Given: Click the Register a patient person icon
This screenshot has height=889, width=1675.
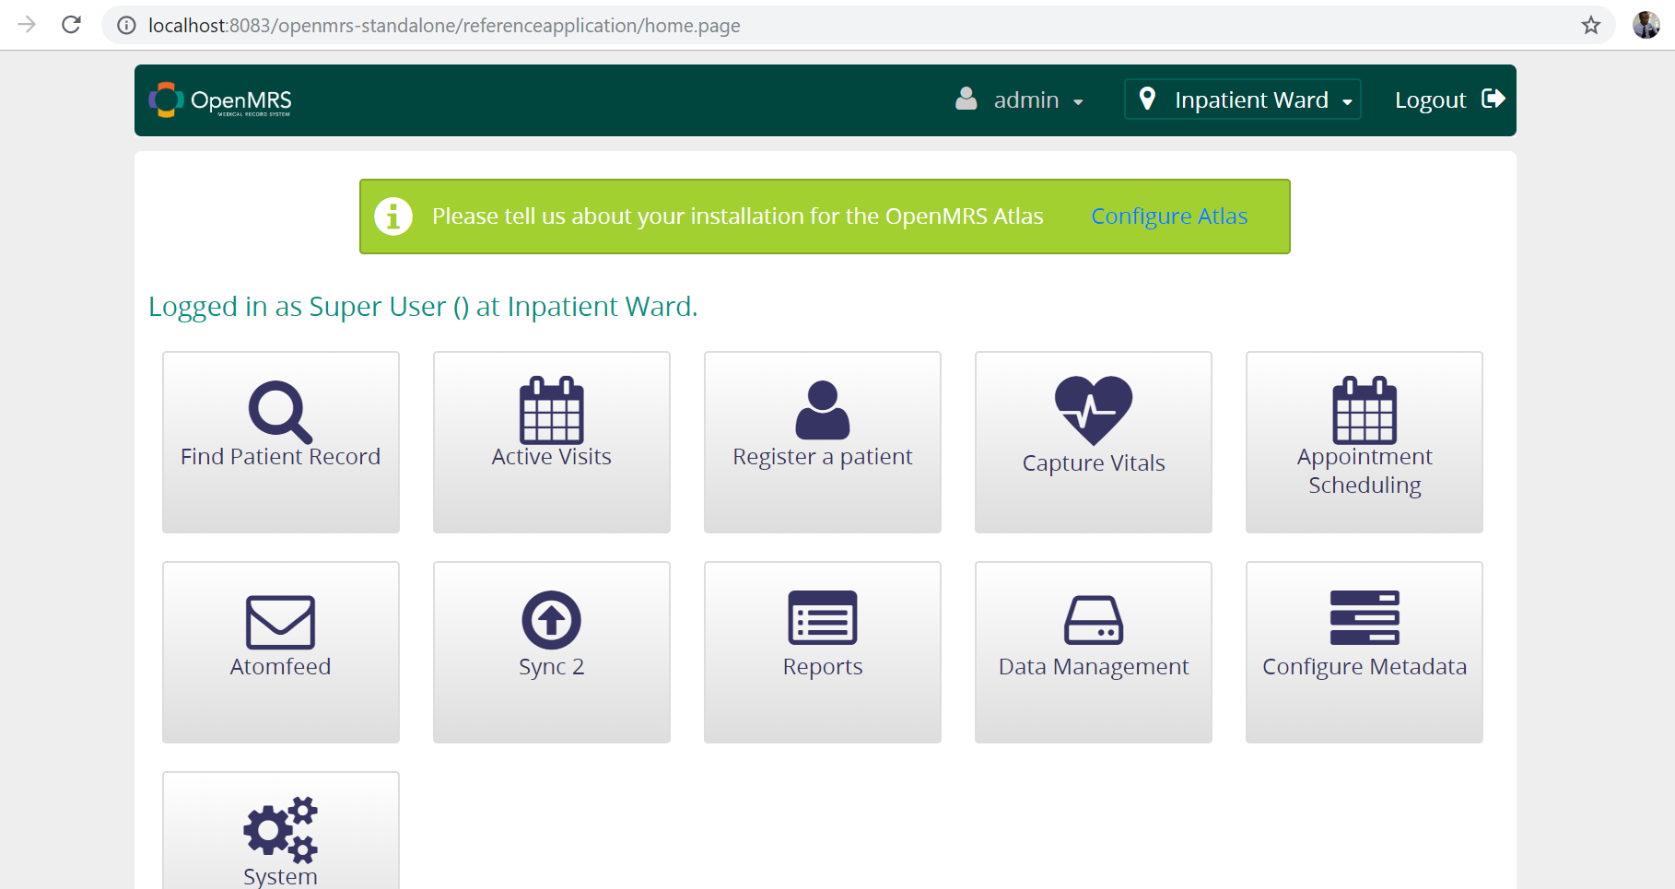Looking at the screenshot, I should tap(822, 411).
